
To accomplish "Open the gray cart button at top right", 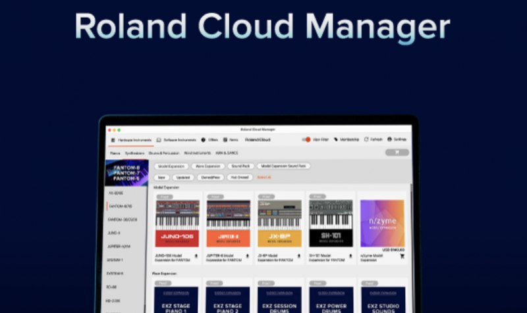I will click(397, 153).
